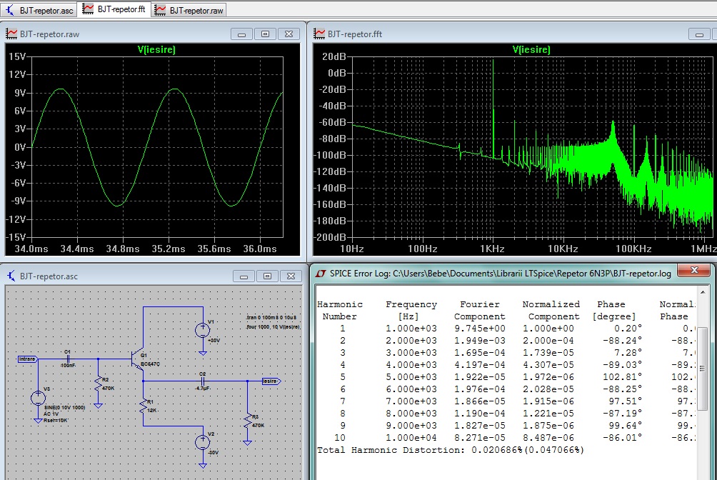Viewport: 717px width, 480px height.
Task: Click the phase value -88.24° in the log
Action: [x=622, y=341]
